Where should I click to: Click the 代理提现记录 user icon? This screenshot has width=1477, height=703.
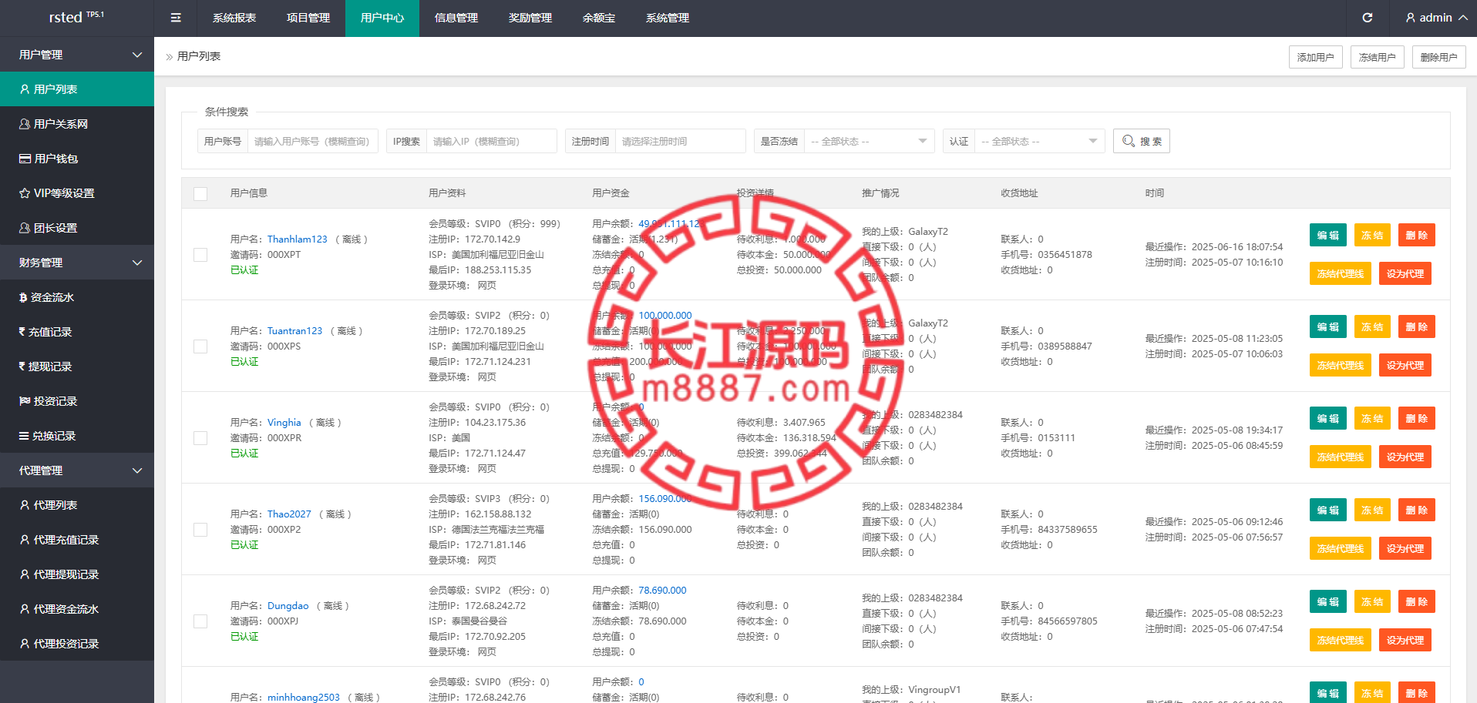25,574
